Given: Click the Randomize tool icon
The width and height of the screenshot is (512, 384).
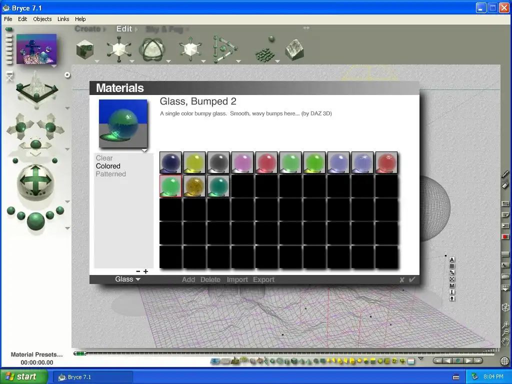Looking at the screenshot, I should 266,49.
